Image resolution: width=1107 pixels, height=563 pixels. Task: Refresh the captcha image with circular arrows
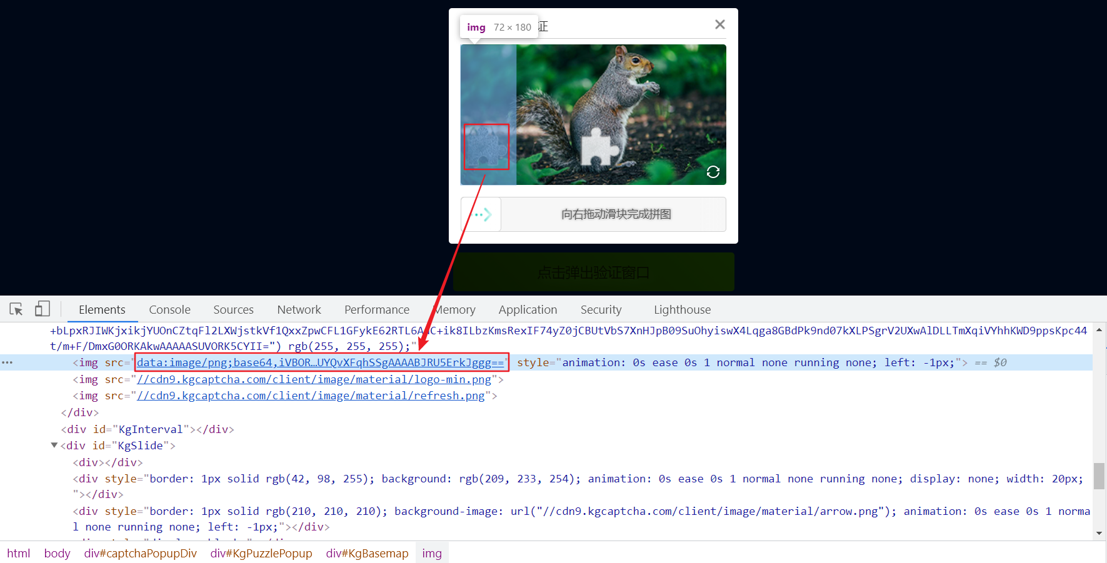713,172
